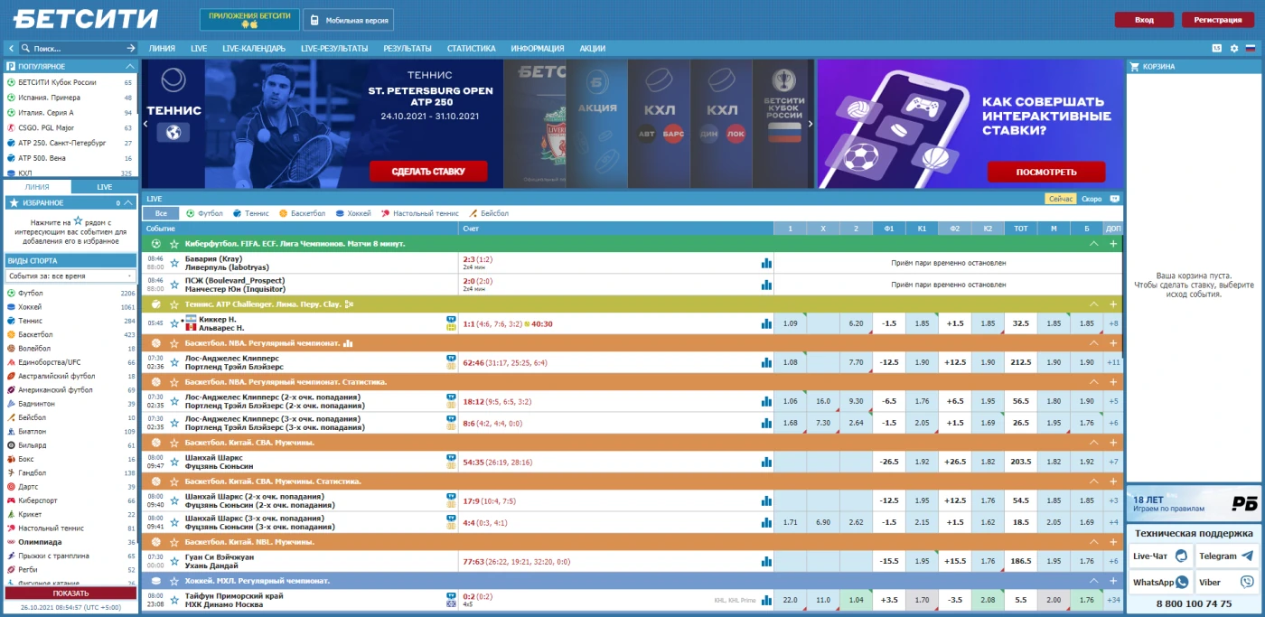Switch to the LIVE sidebar tab

[105, 187]
